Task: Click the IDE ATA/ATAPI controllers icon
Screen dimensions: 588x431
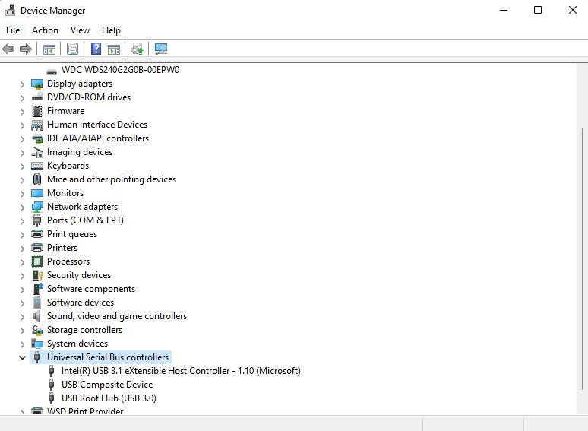Action: [37, 139]
